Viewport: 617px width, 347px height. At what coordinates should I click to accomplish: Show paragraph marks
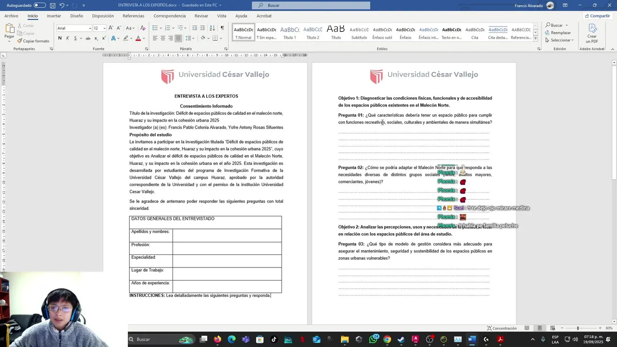[222, 28]
